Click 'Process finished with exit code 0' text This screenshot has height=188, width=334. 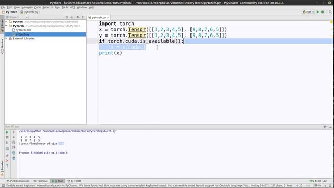tap(43, 153)
